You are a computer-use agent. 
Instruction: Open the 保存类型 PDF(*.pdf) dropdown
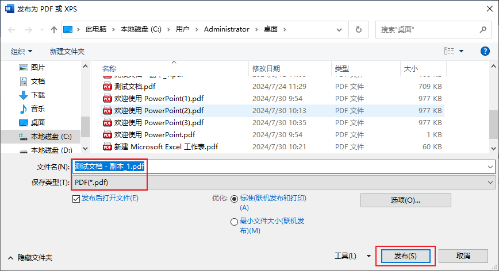(x=283, y=183)
